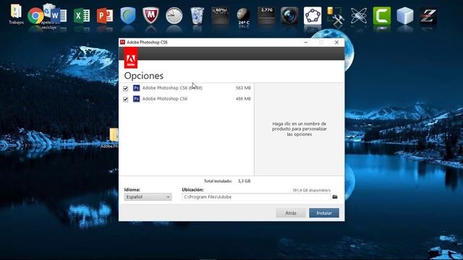Open the atom-shaped app icon
Screen dimensions: 463x260
pos(359,16)
